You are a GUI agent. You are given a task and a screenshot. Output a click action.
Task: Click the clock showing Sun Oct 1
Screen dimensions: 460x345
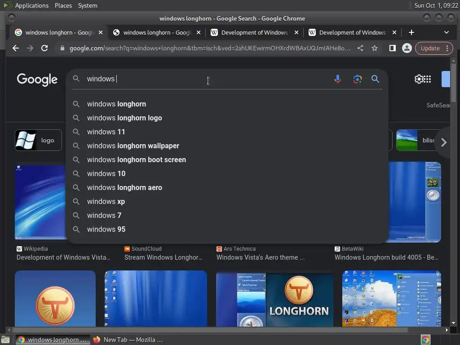pos(436,5)
